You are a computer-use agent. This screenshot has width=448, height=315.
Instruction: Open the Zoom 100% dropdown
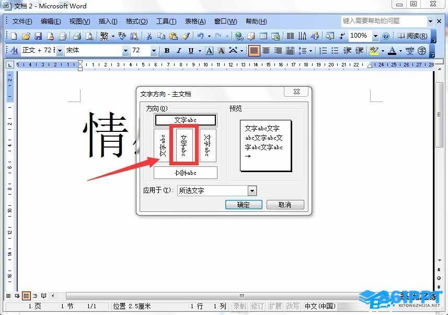pos(375,36)
